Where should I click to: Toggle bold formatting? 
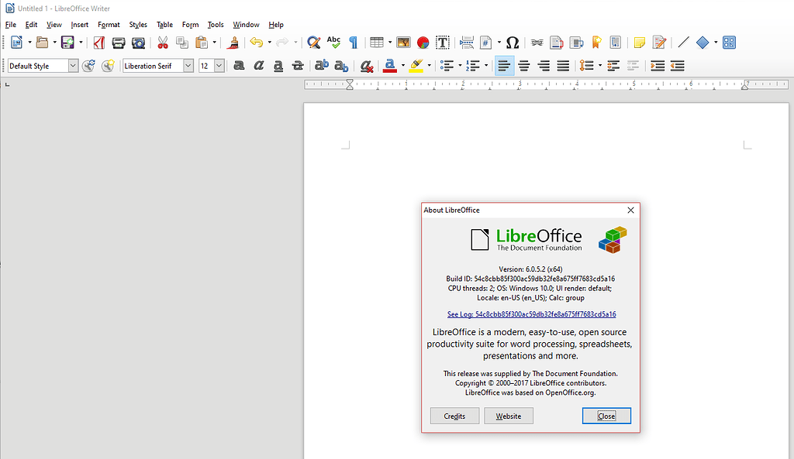(238, 66)
